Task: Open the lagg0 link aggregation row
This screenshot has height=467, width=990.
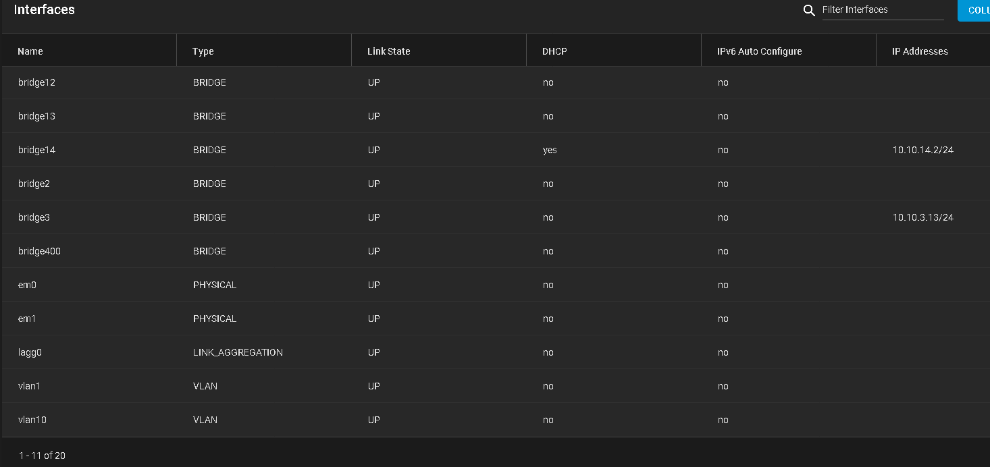Action: pos(496,352)
